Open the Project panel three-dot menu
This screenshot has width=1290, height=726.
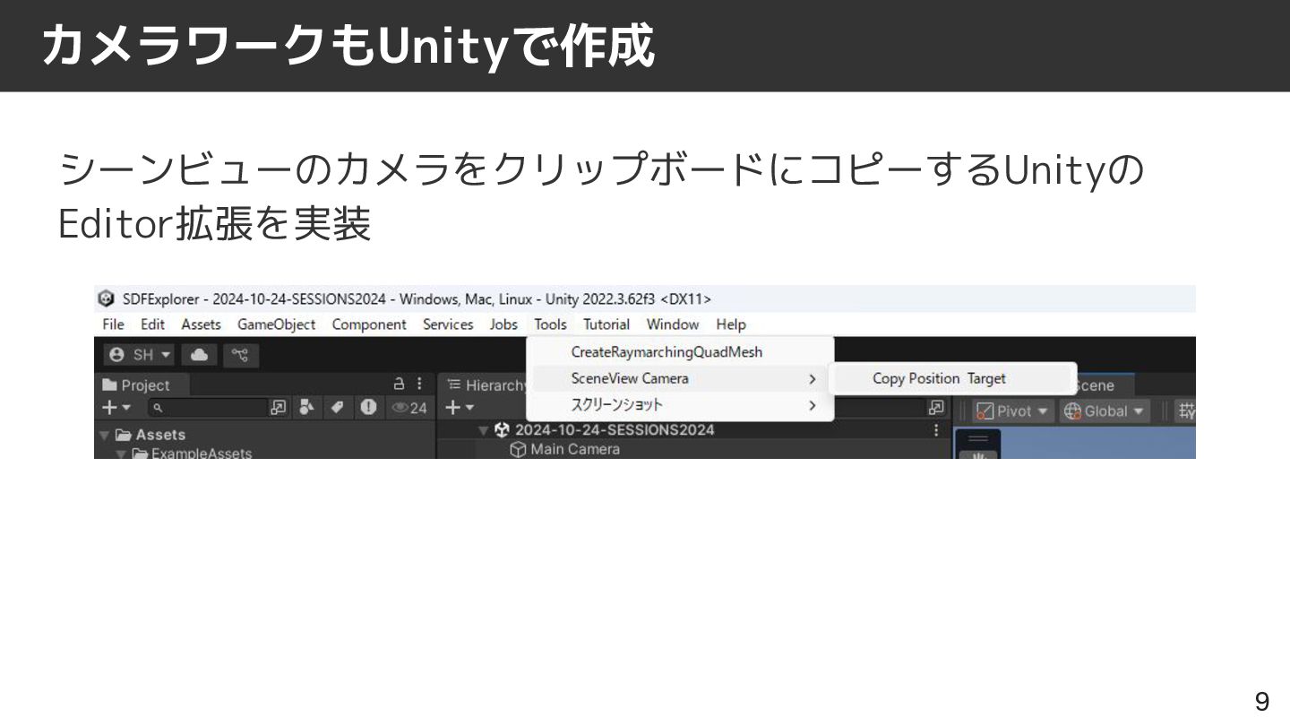pyautogui.click(x=420, y=384)
